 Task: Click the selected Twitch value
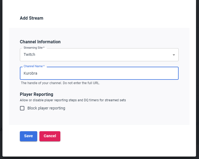coord(29,54)
